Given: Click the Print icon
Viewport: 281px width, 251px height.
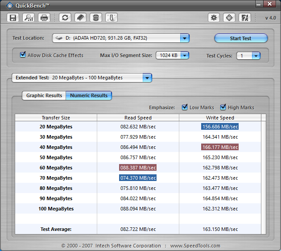Looking at the screenshot, I should (x=44, y=18).
